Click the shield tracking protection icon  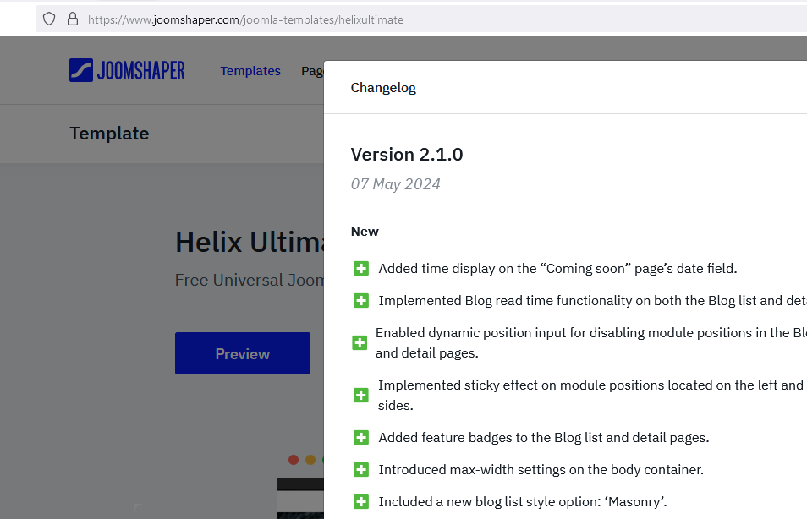click(x=49, y=19)
